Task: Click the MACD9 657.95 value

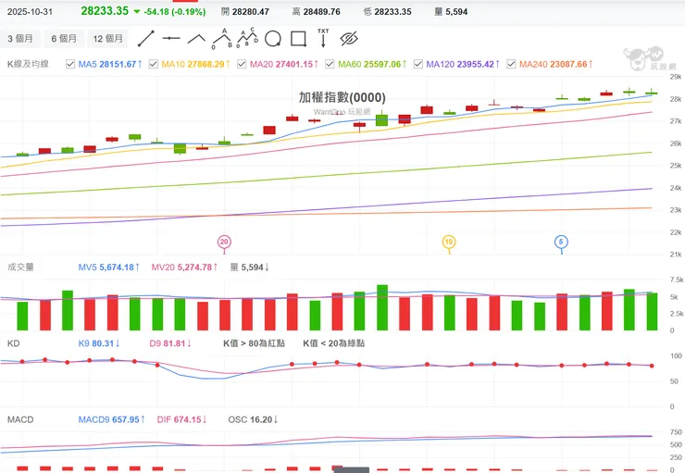Action: click(x=111, y=419)
